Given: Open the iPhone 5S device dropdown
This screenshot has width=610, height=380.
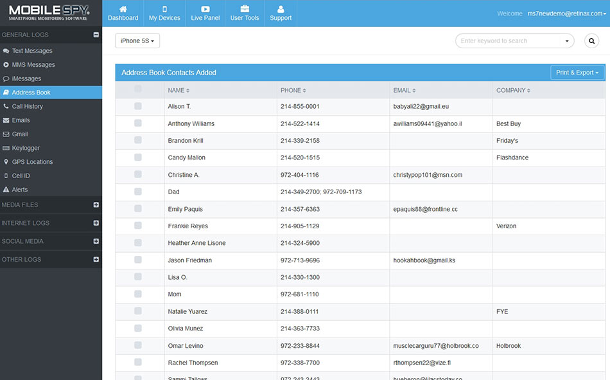Looking at the screenshot, I should (137, 41).
